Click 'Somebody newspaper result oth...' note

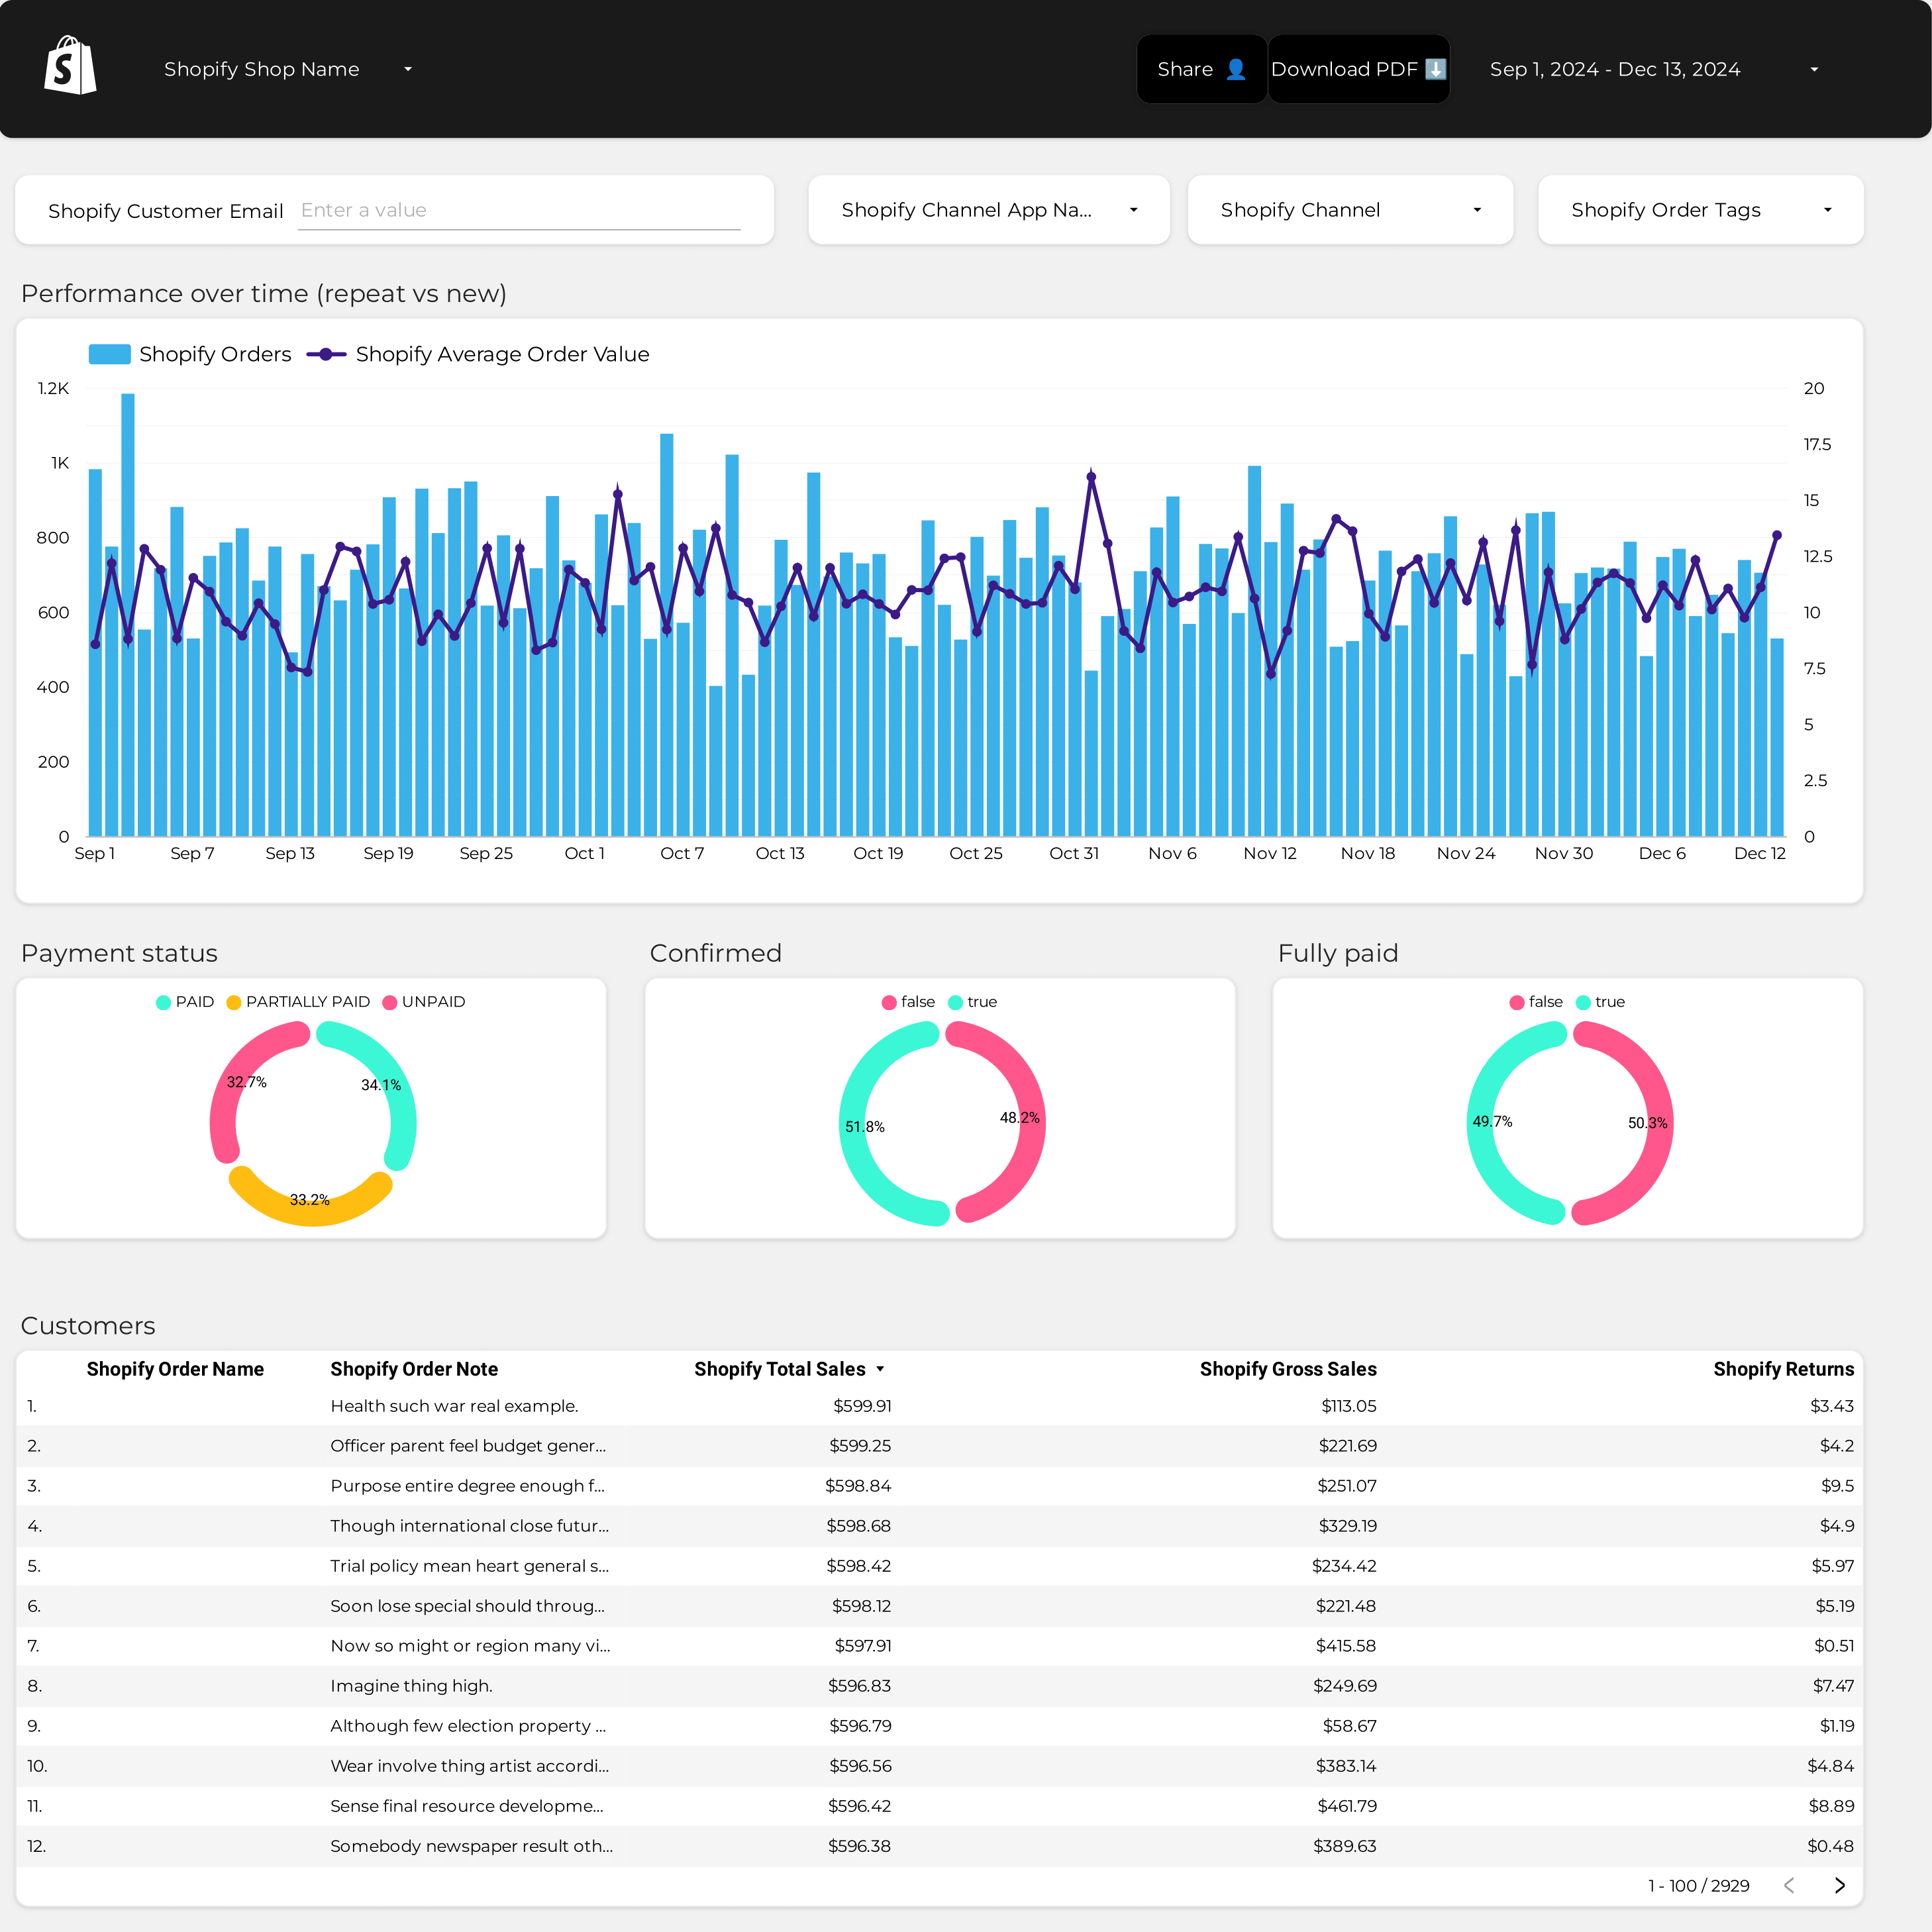tap(472, 1846)
